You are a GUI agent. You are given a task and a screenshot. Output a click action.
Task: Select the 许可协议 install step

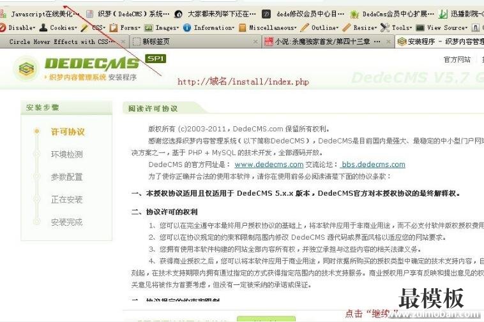click(x=68, y=132)
